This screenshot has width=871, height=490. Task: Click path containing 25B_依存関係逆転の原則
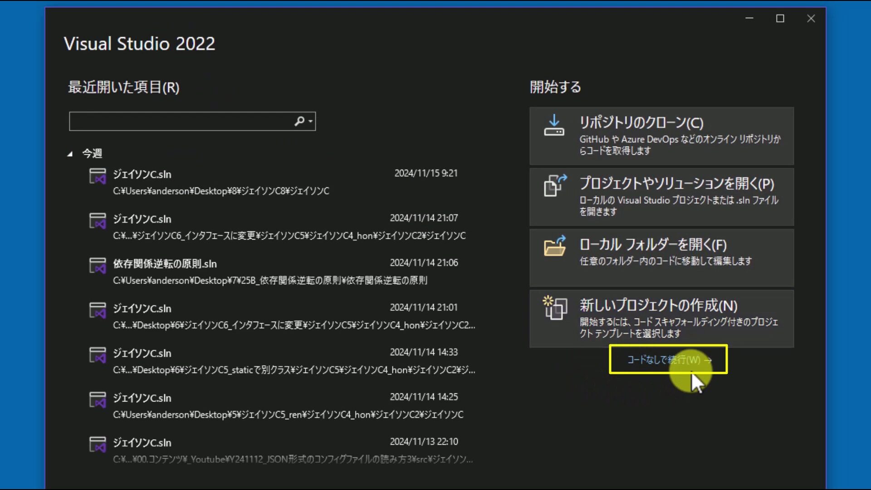(x=270, y=280)
